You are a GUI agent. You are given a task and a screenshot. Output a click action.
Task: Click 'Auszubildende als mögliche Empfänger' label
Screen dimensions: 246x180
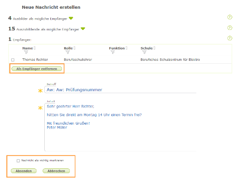(48, 29)
